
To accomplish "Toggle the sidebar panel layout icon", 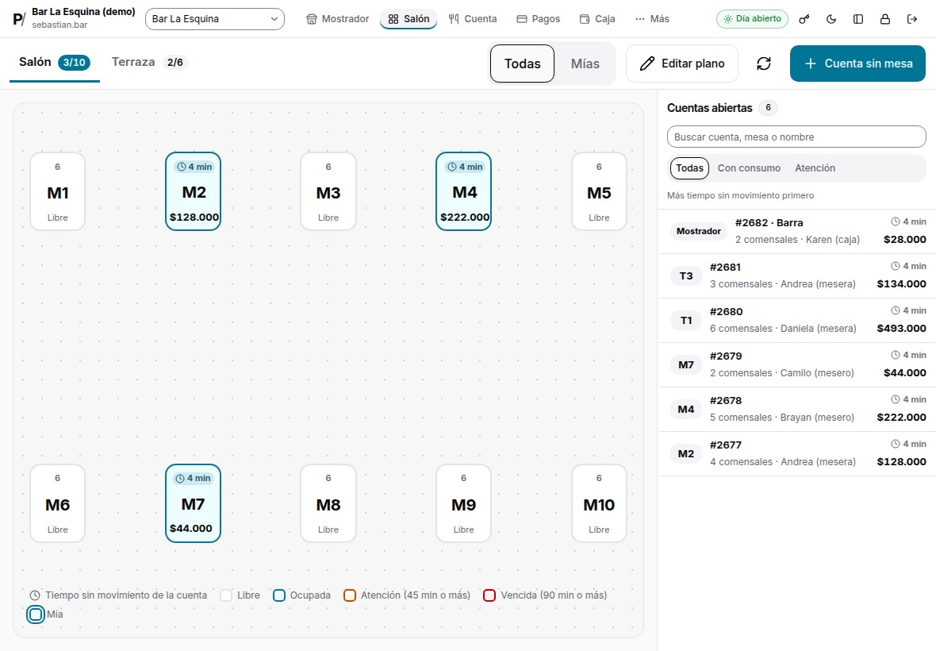I will coord(857,19).
